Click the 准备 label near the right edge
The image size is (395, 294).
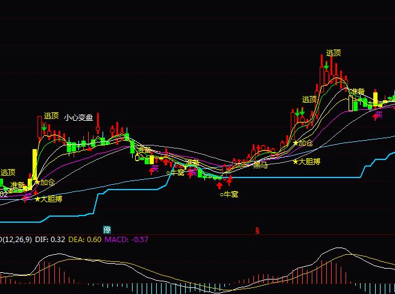pos(358,92)
